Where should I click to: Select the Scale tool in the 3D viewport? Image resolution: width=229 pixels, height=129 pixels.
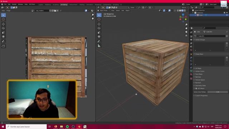pyautogui.click(x=99, y=33)
